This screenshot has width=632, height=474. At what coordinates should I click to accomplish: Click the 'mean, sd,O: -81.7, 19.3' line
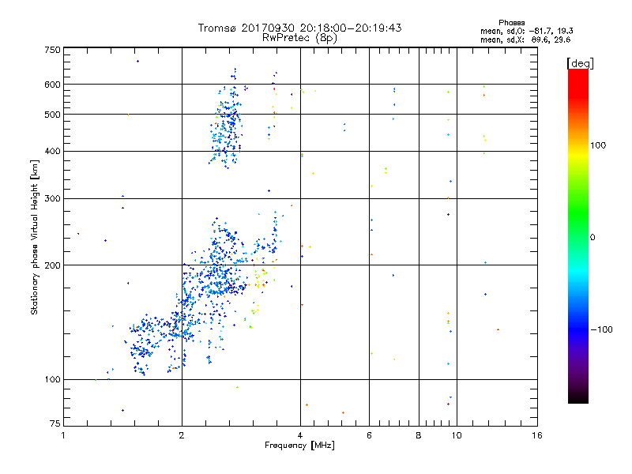(526, 31)
